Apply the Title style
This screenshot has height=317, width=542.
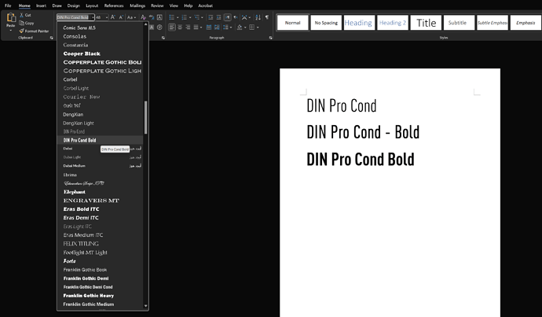(426, 23)
